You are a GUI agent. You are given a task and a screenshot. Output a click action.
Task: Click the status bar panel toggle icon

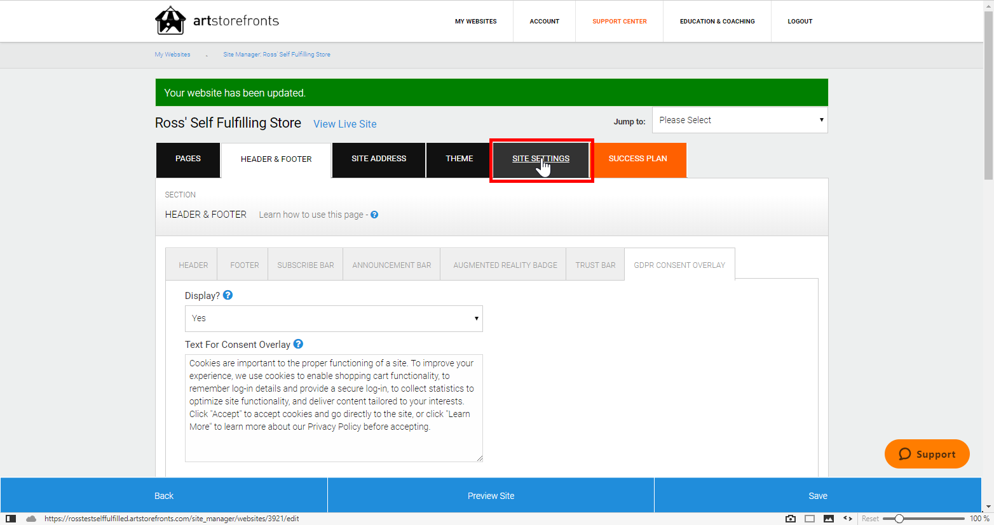click(x=11, y=519)
